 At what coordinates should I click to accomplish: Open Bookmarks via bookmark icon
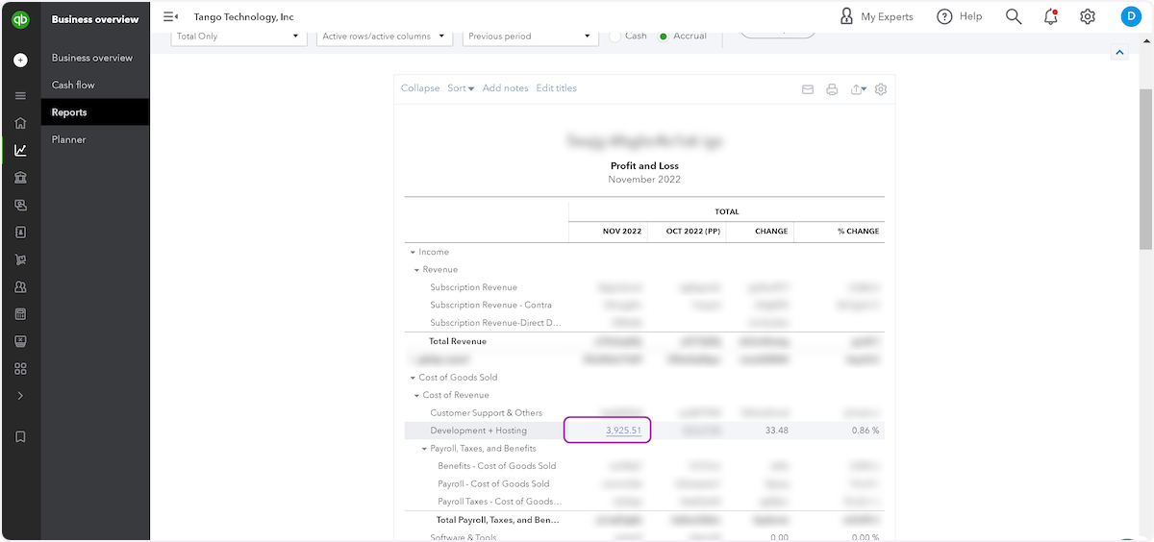[20, 436]
